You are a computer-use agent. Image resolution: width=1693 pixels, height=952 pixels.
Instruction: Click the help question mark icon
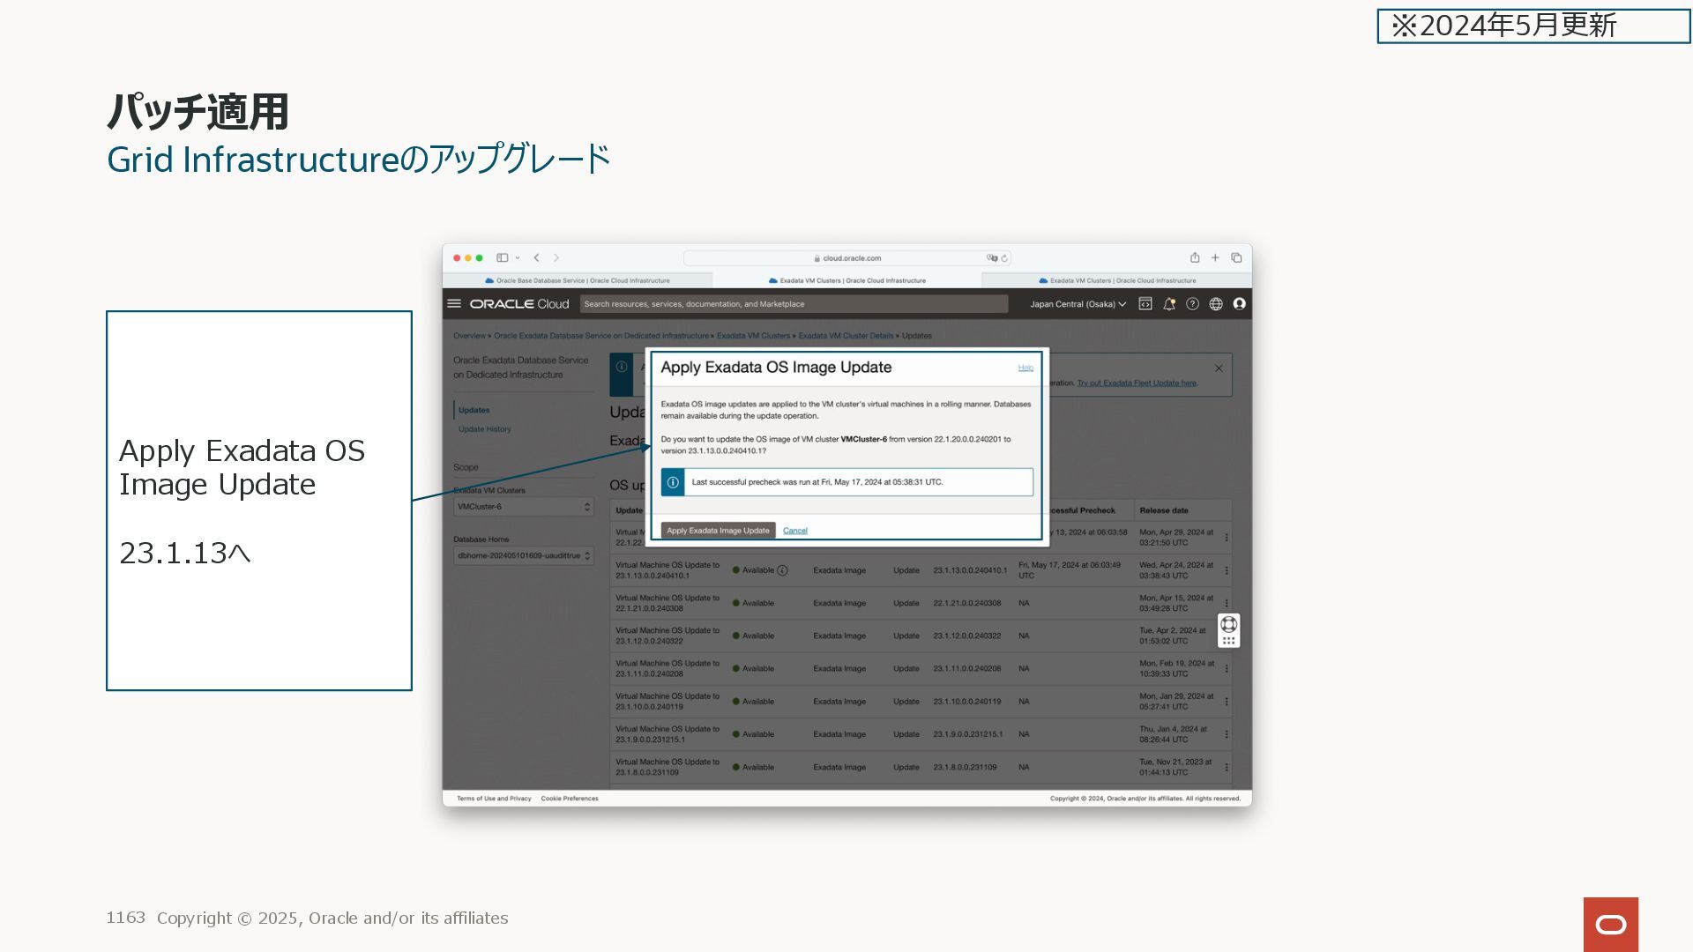coord(1192,303)
